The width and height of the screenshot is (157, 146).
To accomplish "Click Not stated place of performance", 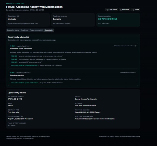I will click(x=11, y=125).
